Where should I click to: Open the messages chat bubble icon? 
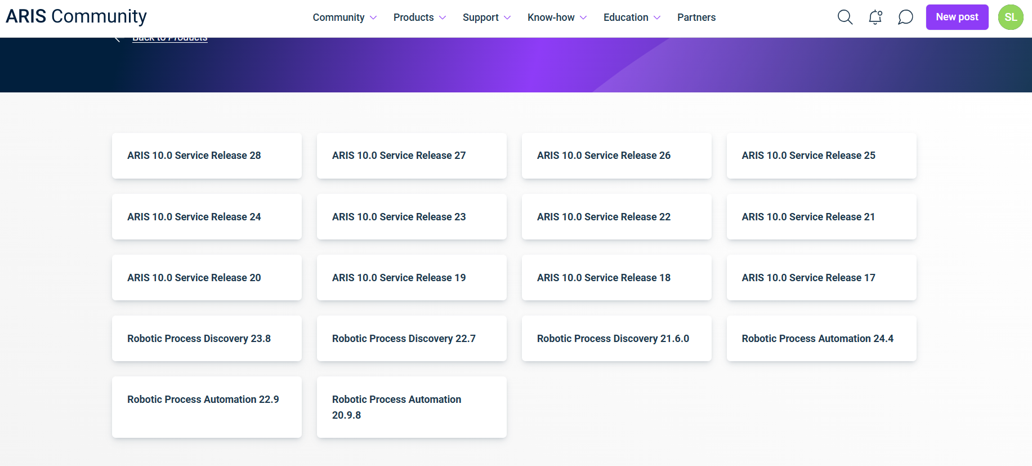pyautogui.click(x=905, y=17)
